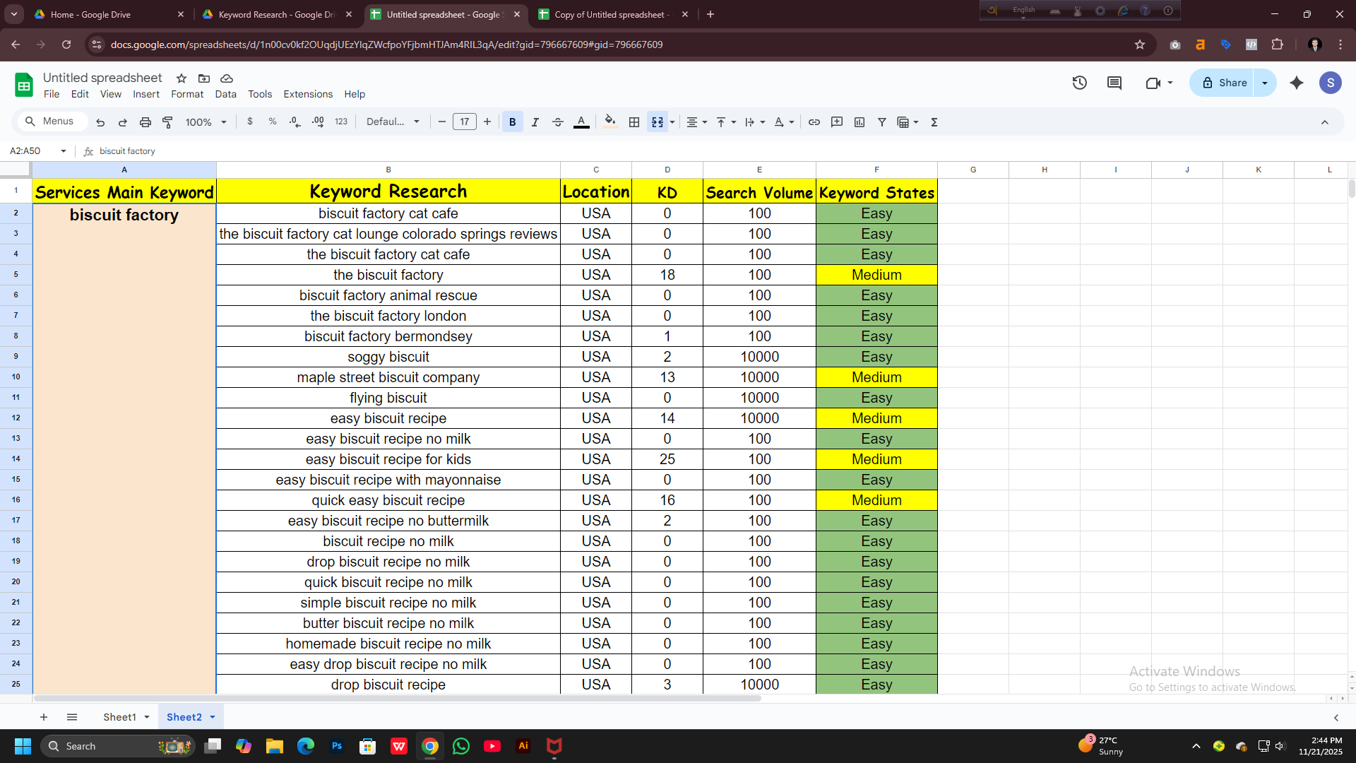Switch to Sheet1 tab
This screenshot has height=763, width=1356.
pos(119,717)
